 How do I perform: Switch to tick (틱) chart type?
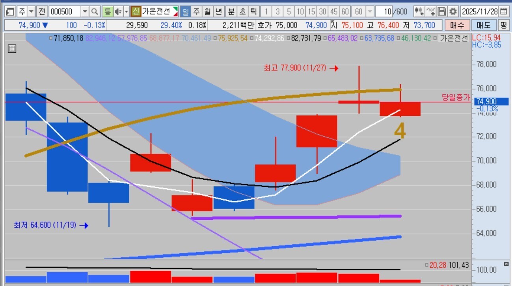pos(253,11)
